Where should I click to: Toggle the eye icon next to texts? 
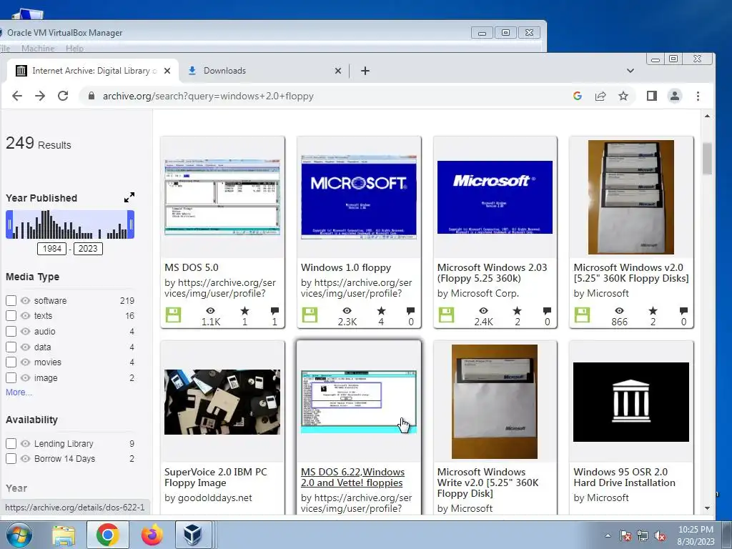(26, 316)
